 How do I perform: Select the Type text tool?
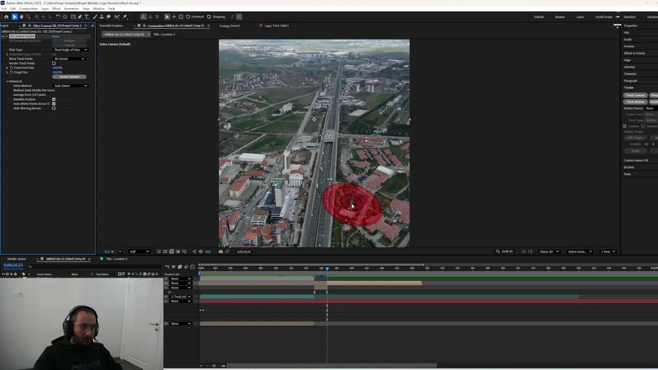tap(86, 16)
